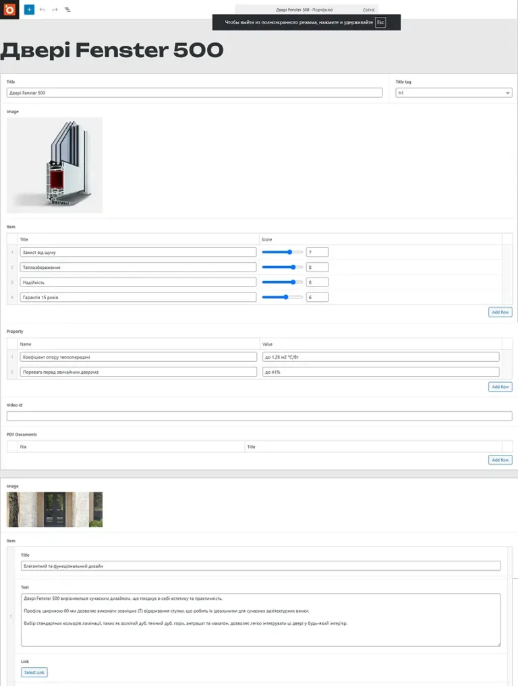Open the Title tag dropdown
This screenshot has height=686, width=518.
(x=454, y=93)
